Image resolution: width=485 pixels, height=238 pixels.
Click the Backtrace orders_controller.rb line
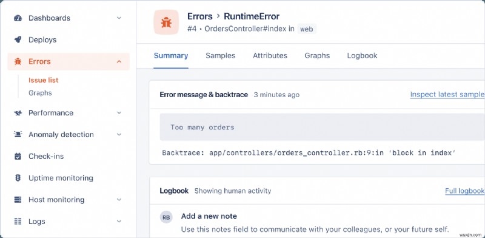tap(309, 153)
